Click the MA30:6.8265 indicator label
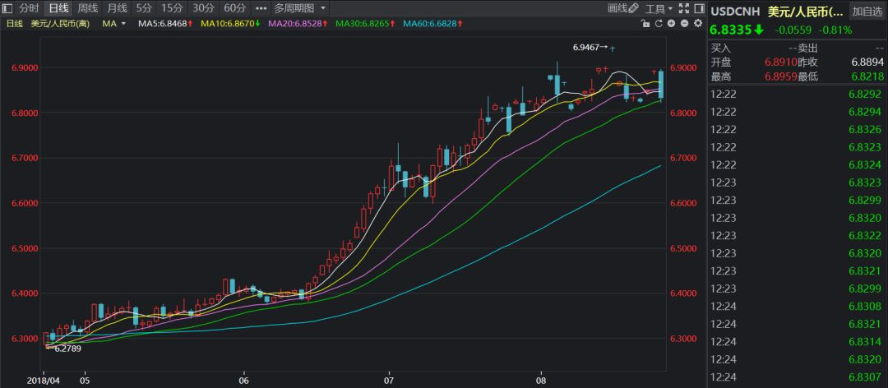888x388 pixels. tap(365, 23)
